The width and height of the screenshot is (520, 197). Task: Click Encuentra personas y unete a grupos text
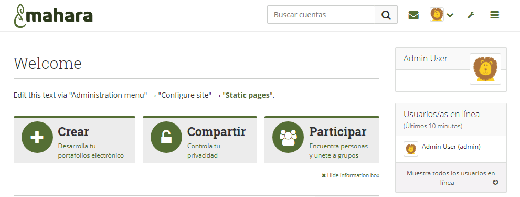click(338, 151)
